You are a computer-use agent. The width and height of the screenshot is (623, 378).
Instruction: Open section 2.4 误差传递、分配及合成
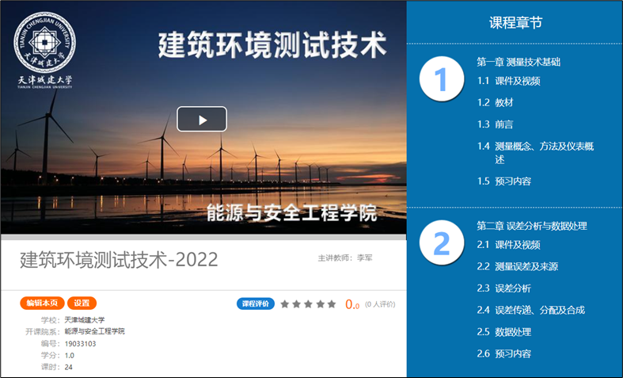click(x=531, y=311)
